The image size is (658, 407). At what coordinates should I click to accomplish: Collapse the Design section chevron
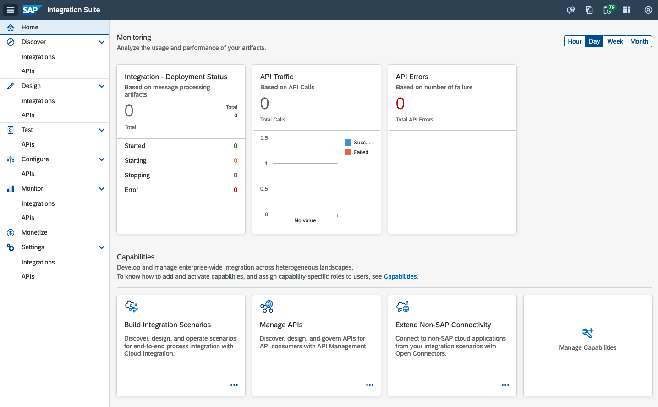pyautogui.click(x=102, y=86)
